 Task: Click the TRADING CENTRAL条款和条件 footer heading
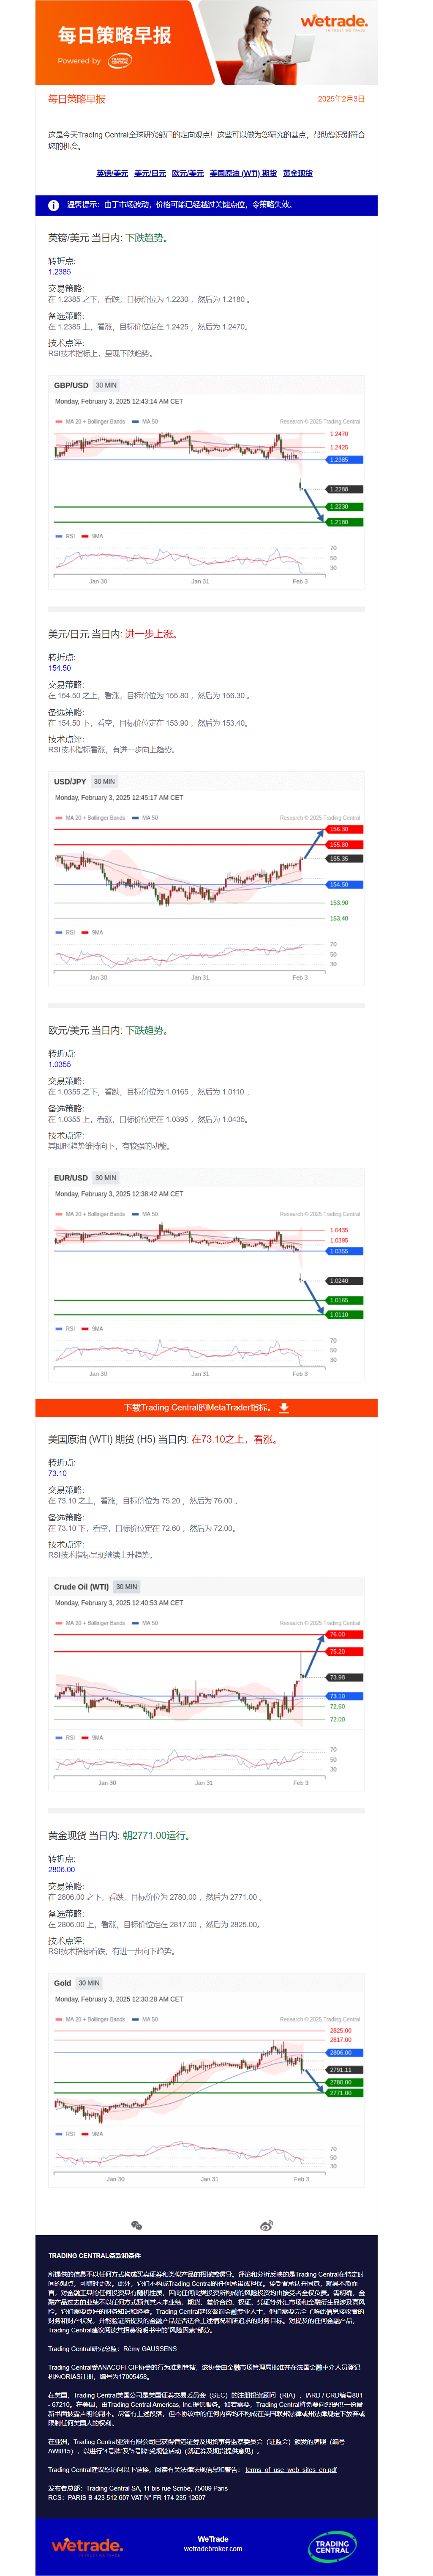[94, 2255]
